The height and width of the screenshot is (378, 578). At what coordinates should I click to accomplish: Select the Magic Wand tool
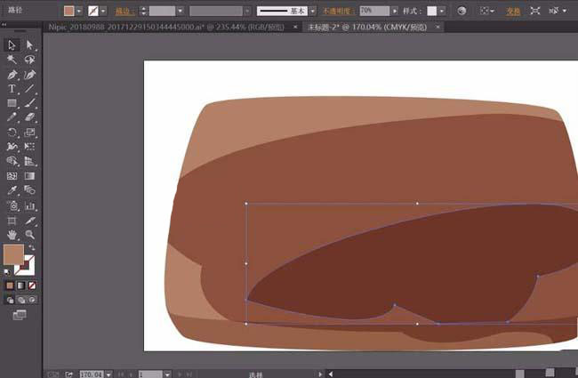click(x=12, y=60)
